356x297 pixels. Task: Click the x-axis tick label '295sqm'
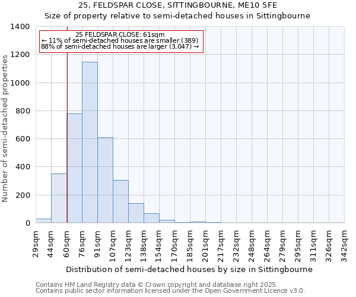click(298, 246)
